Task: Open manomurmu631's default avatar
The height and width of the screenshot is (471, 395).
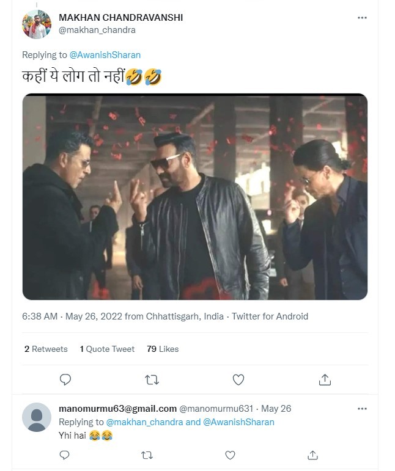Action: [37, 417]
